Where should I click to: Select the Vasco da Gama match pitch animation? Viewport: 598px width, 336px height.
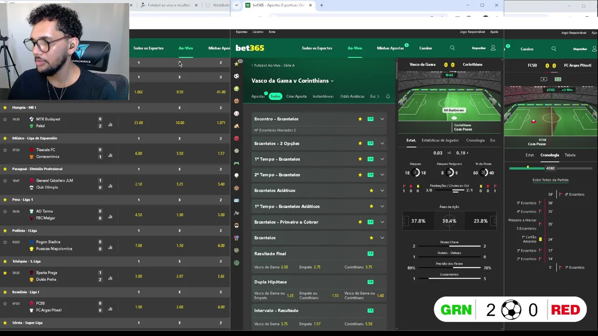click(x=449, y=96)
